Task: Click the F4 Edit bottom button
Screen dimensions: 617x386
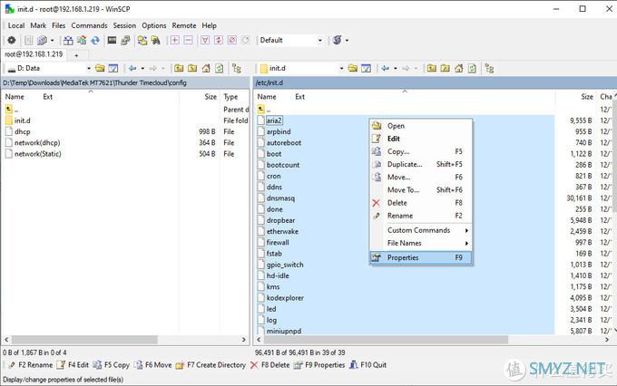Action: [x=73, y=365]
